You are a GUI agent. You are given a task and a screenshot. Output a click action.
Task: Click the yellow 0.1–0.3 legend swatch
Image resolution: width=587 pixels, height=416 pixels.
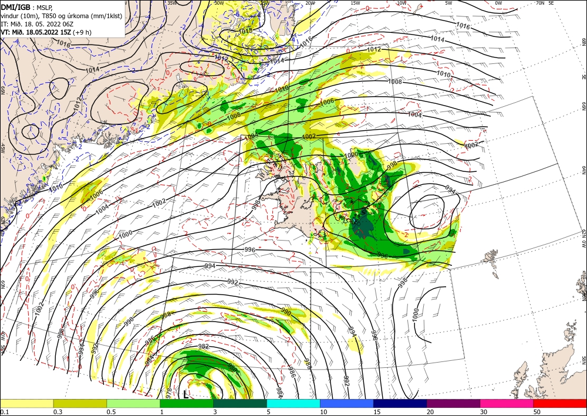coord(26,403)
